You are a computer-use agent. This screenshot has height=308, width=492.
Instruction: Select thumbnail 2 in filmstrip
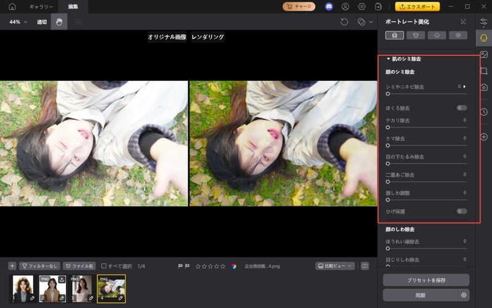pos(52,288)
